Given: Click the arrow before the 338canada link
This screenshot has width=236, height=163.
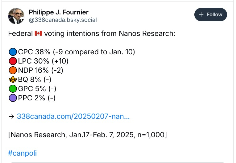Looking at the screenshot, I should pos(11,116).
